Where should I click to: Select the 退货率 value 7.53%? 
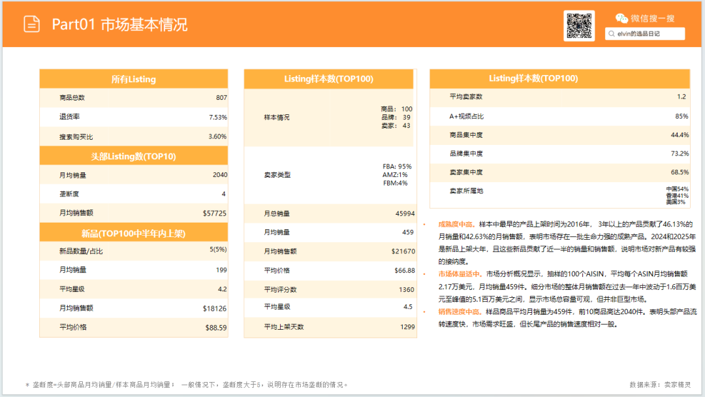[x=217, y=117]
